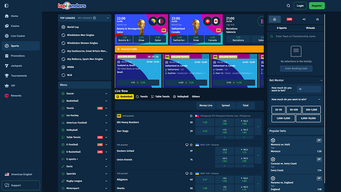This screenshot has height=192, width=341.
Task: Open Promotions gift icon in sidebar
Action: pyautogui.click(x=7, y=56)
